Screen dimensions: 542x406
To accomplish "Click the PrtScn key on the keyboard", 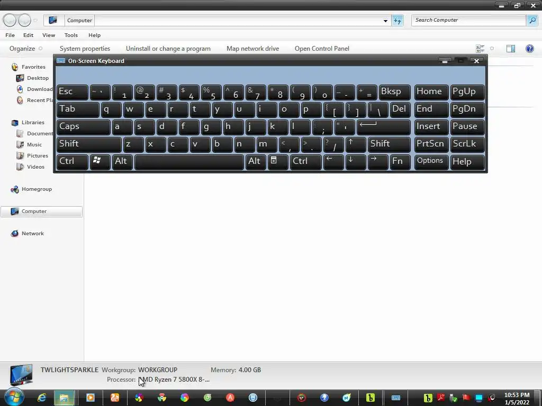I will pos(431,144).
